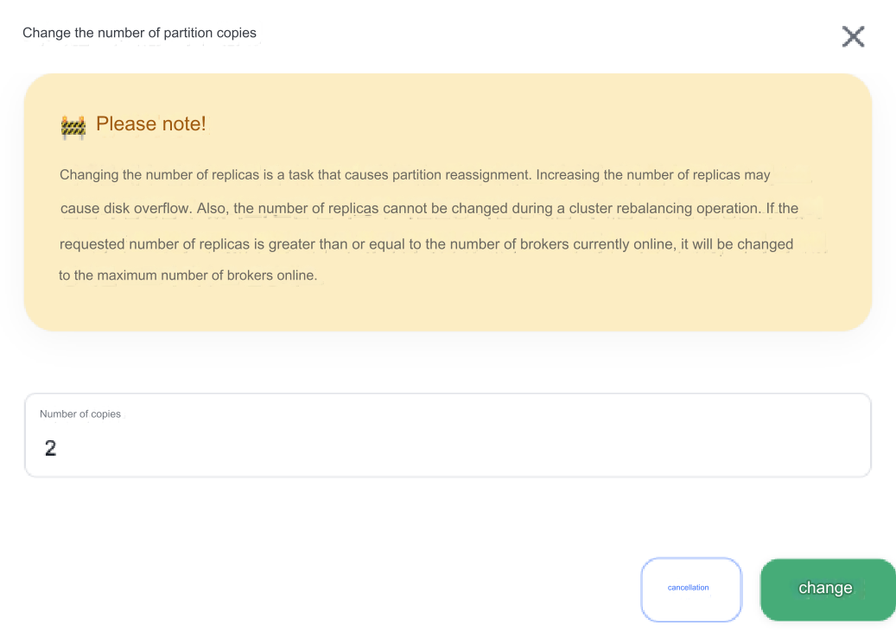
Task: Click the 'Number of copies' label
Action: click(80, 413)
